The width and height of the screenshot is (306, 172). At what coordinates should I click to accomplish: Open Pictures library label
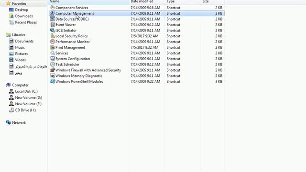(21, 54)
